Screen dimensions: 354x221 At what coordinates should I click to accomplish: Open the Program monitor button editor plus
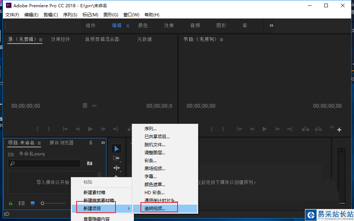339,130
